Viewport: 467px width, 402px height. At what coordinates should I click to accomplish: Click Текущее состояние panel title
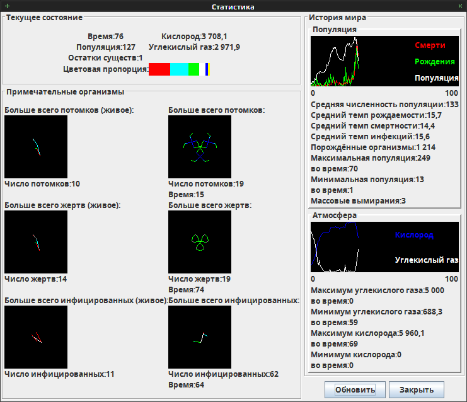(x=44, y=18)
